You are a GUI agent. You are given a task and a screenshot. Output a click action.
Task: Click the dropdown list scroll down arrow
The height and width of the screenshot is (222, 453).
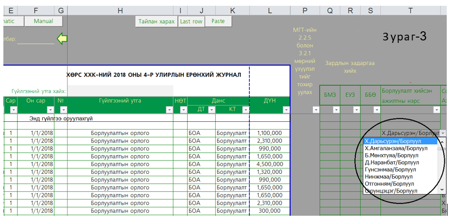coord(441,190)
